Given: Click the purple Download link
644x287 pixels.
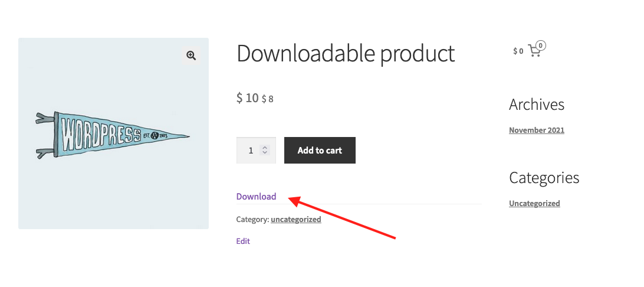Looking at the screenshot, I should pos(257,197).
